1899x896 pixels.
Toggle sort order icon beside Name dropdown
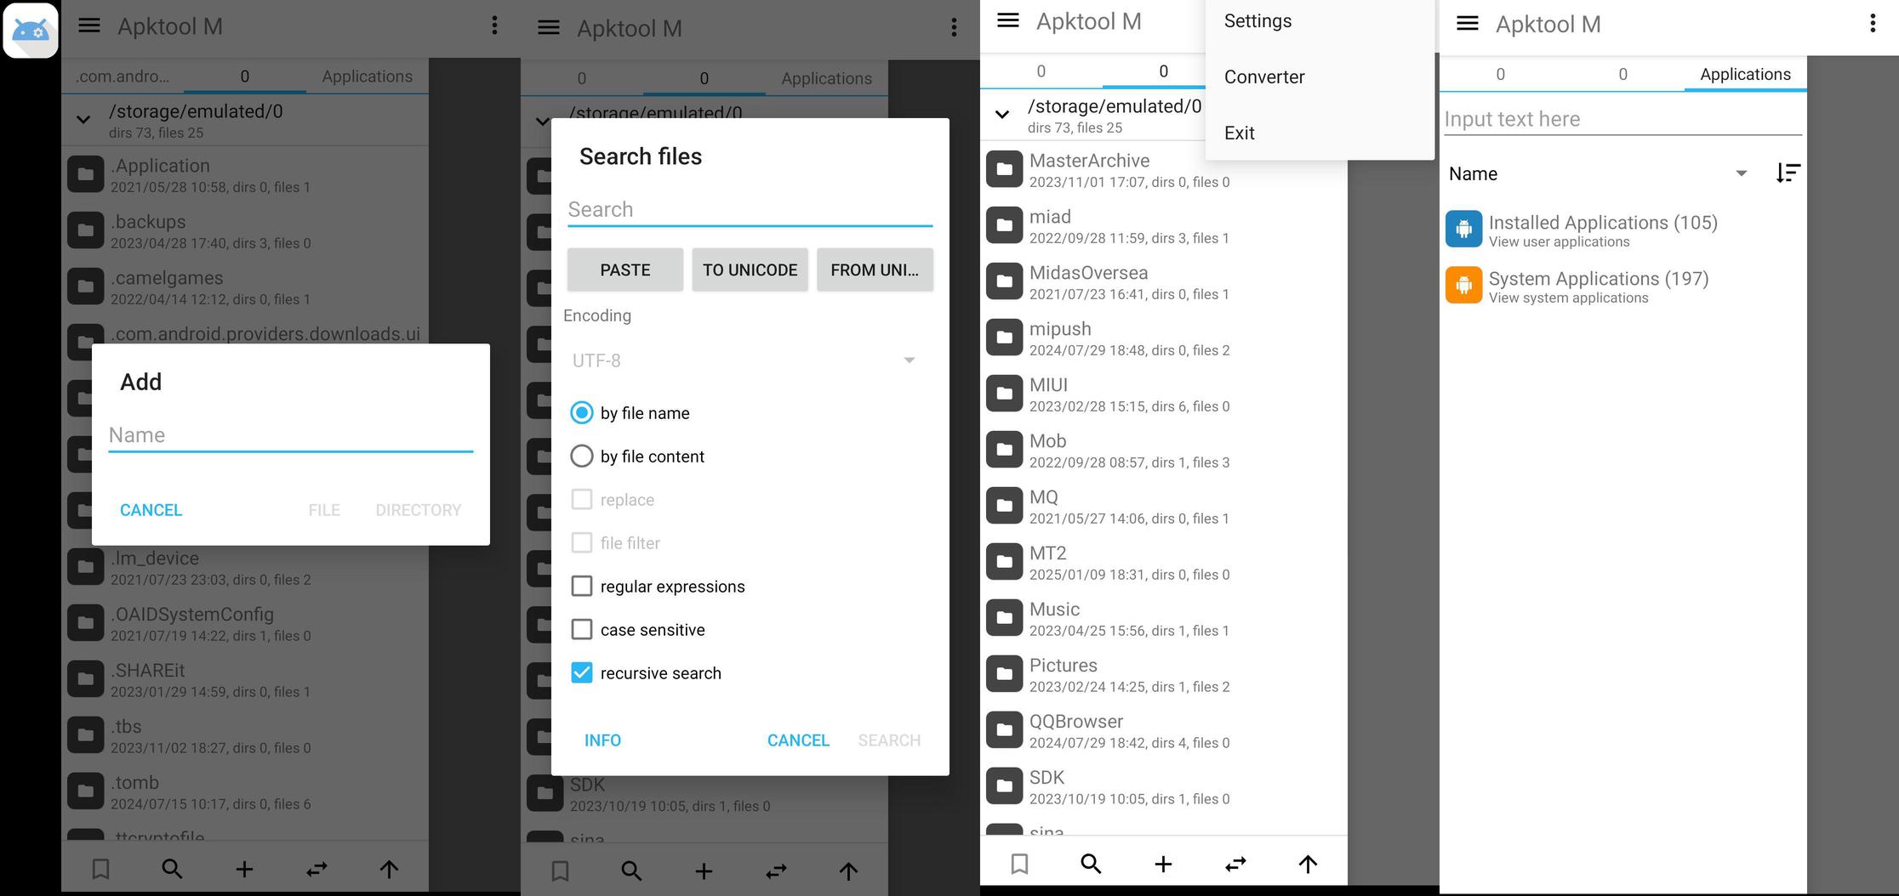pyautogui.click(x=1788, y=173)
